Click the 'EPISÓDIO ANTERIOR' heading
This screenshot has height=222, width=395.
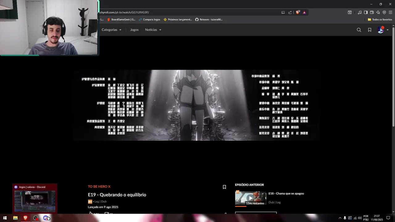pos(249,185)
